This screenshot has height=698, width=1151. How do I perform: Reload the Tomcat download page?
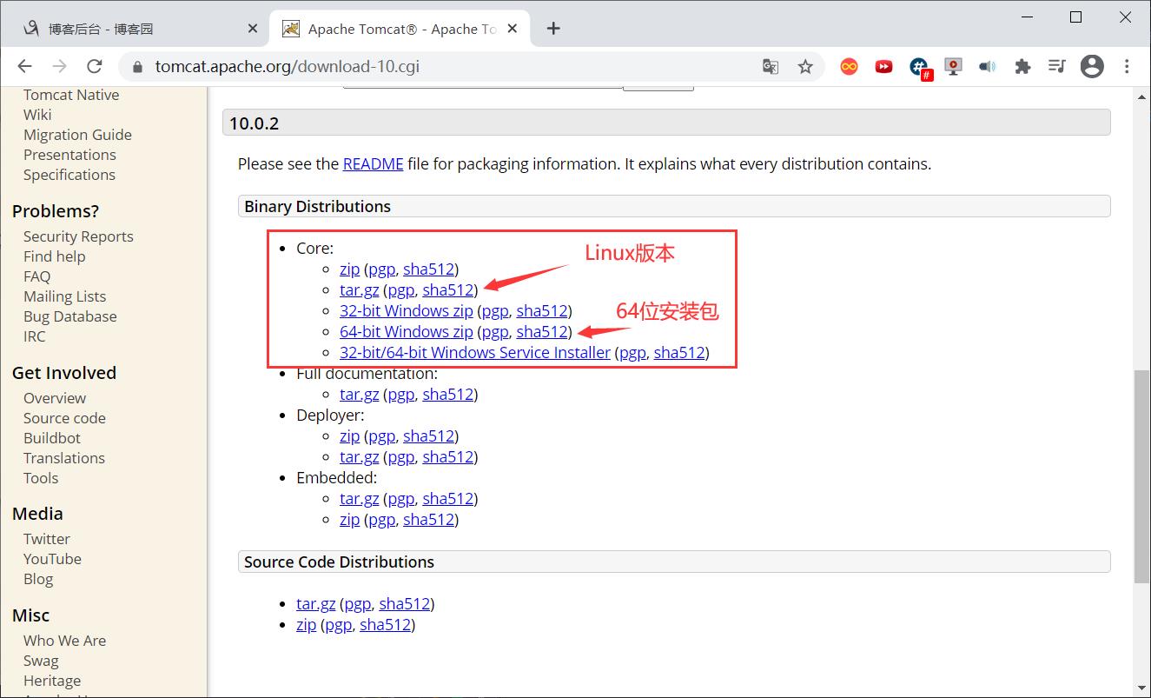click(95, 66)
